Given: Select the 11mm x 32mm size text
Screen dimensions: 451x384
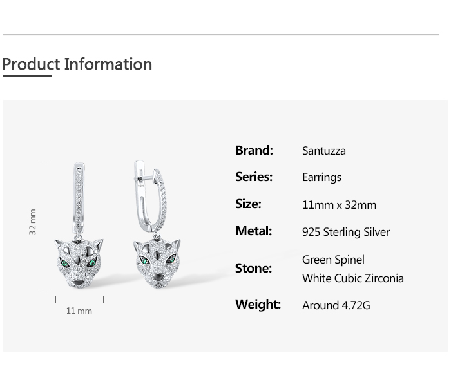Looking at the screenshot, I should pyautogui.click(x=339, y=205).
